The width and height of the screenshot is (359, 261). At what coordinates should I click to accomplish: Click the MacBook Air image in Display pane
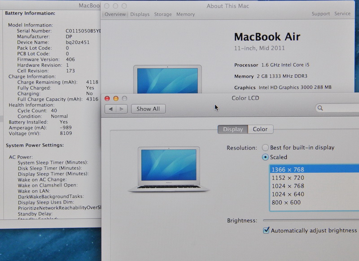(x=169, y=169)
